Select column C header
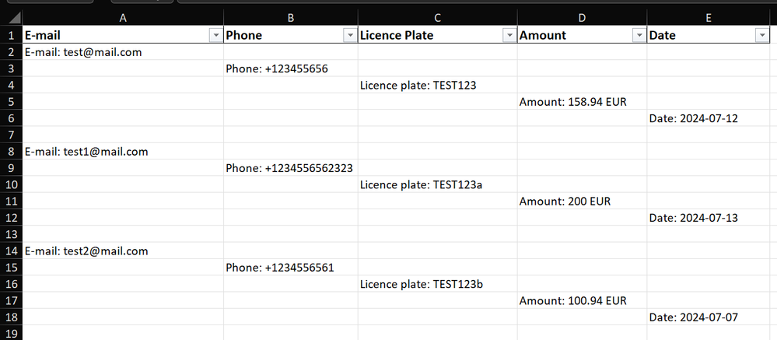 point(438,17)
